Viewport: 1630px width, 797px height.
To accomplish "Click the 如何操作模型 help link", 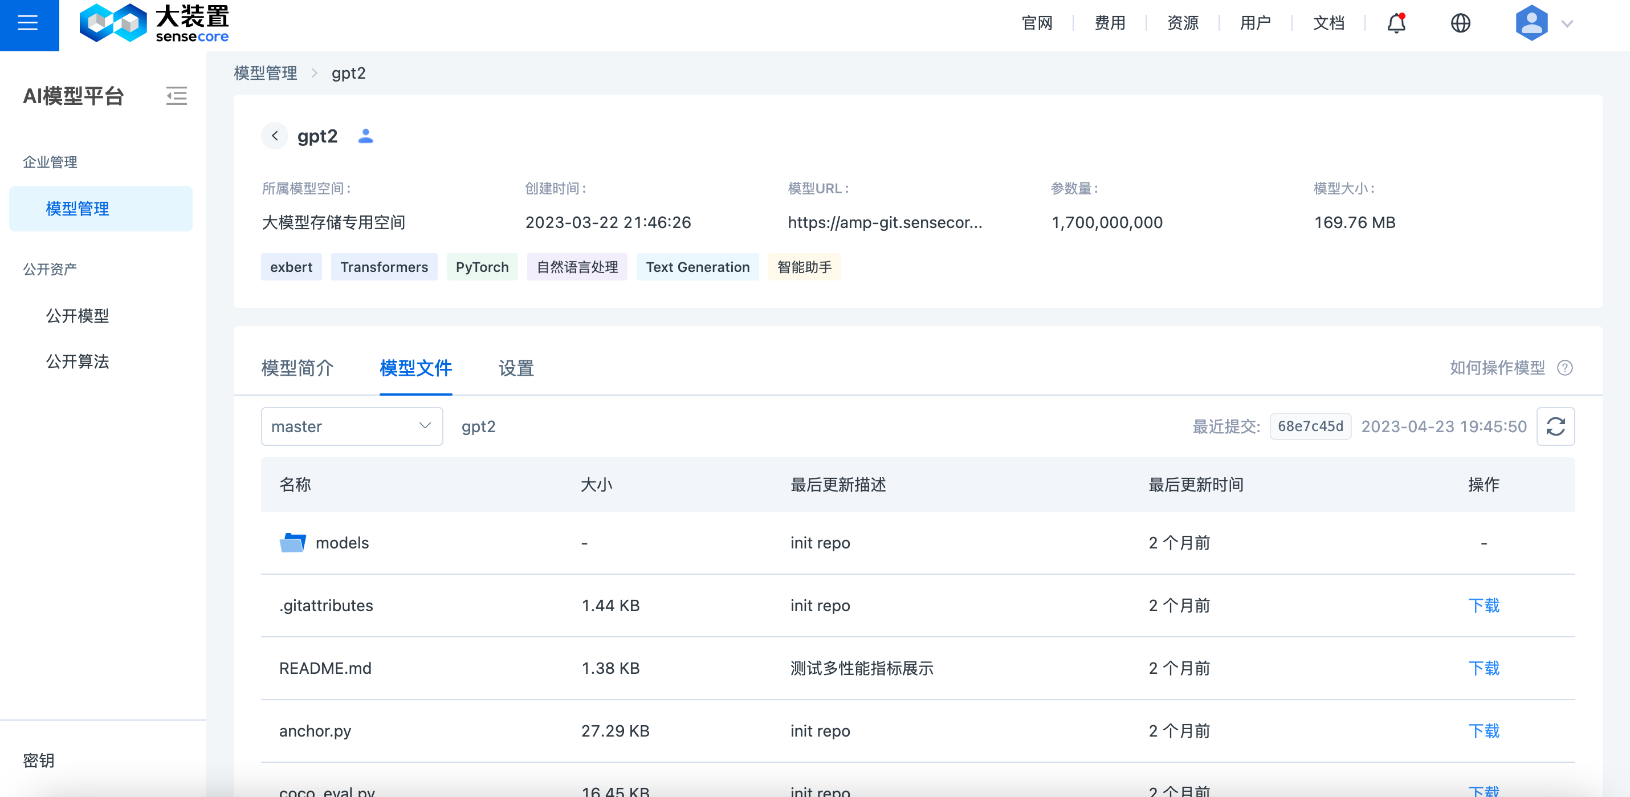I will tap(1497, 368).
